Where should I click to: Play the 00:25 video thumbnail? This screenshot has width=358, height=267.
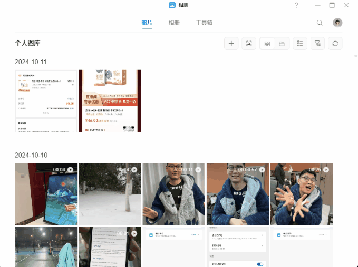(302, 194)
